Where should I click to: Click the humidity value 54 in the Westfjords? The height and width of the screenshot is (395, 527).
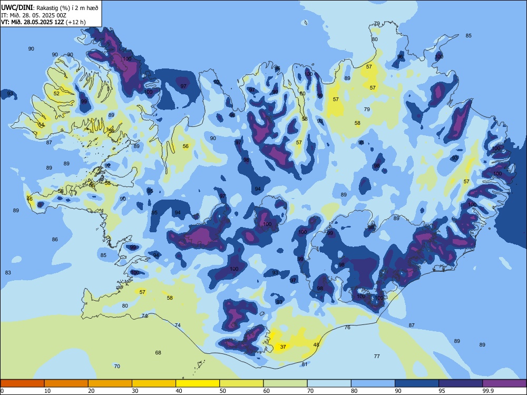point(41,125)
